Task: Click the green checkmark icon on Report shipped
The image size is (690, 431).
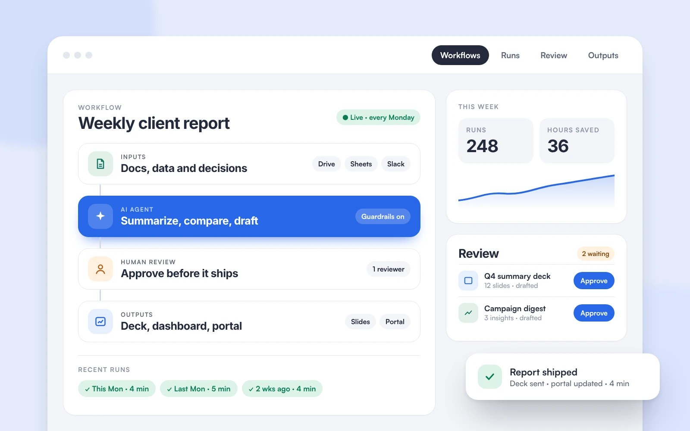Action: pos(490,377)
